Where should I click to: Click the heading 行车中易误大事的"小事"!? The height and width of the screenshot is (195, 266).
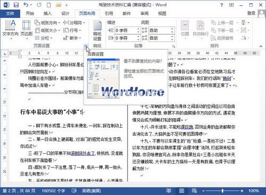point(51,112)
